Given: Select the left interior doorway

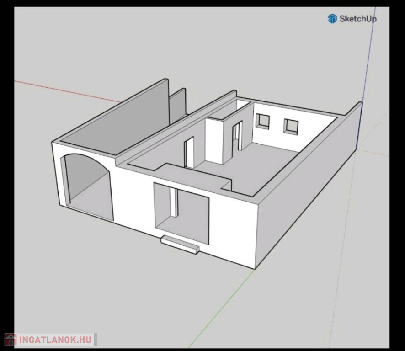Looking at the screenshot, I should pyautogui.click(x=189, y=153).
